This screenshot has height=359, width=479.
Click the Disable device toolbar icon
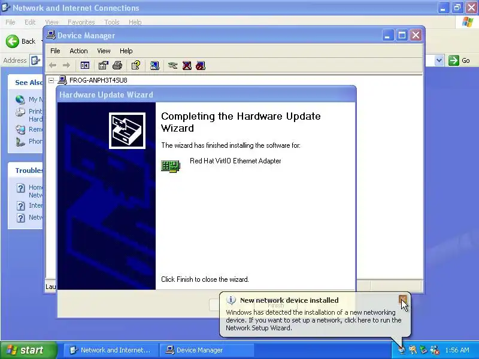click(x=201, y=65)
